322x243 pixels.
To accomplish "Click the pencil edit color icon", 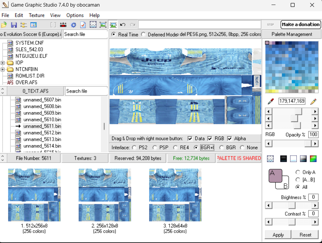I will click(x=313, y=101).
